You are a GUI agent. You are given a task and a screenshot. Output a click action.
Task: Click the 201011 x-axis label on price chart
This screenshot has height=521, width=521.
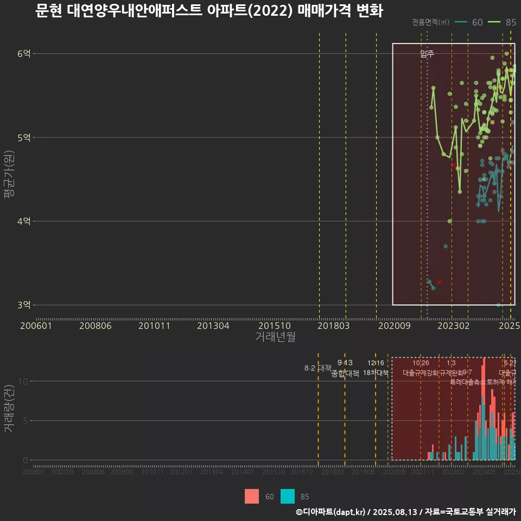[154, 326]
